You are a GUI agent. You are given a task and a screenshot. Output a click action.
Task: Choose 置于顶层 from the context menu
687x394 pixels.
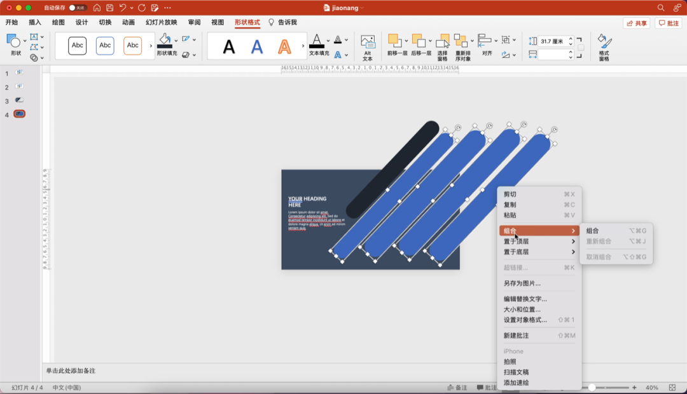[539, 241]
